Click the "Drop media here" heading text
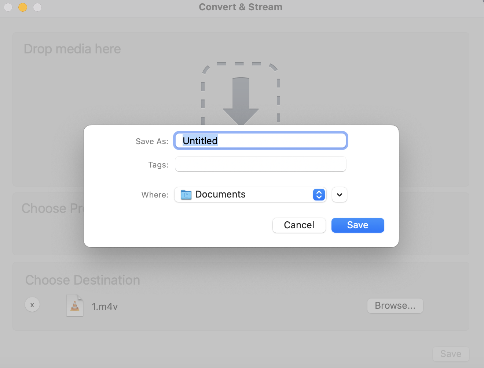Image resolution: width=484 pixels, height=368 pixels. 72,49
